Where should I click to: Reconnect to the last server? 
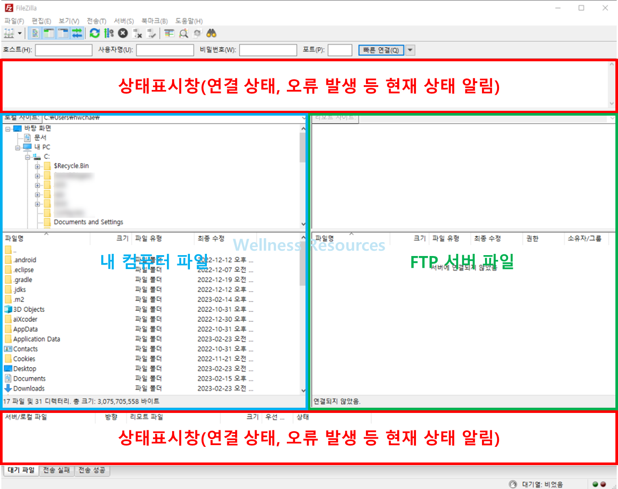point(151,33)
